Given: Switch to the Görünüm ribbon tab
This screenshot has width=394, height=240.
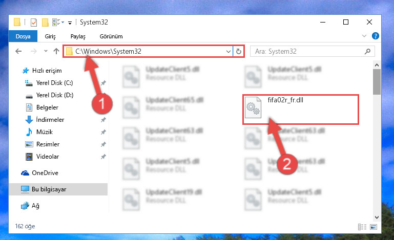Looking at the screenshot, I should click(111, 36).
